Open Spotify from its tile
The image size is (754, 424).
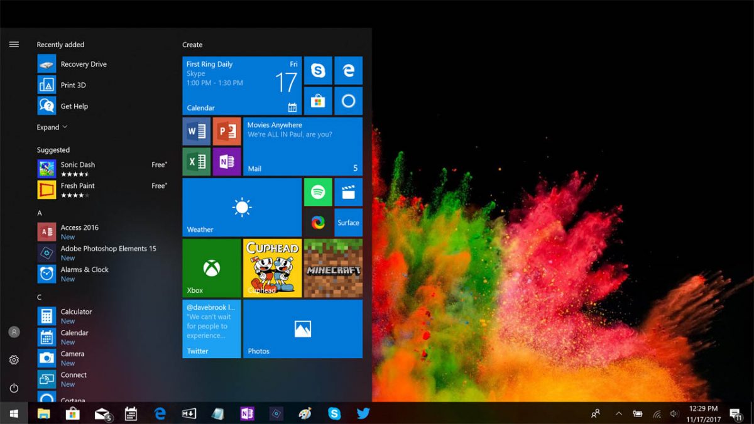click(x=318, y=192)
